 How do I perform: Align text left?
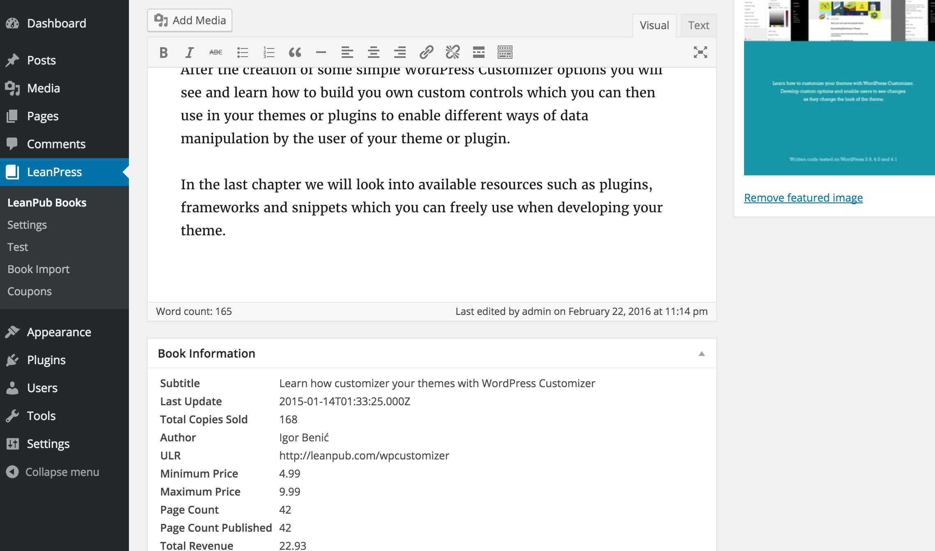[x=347, y=52]
